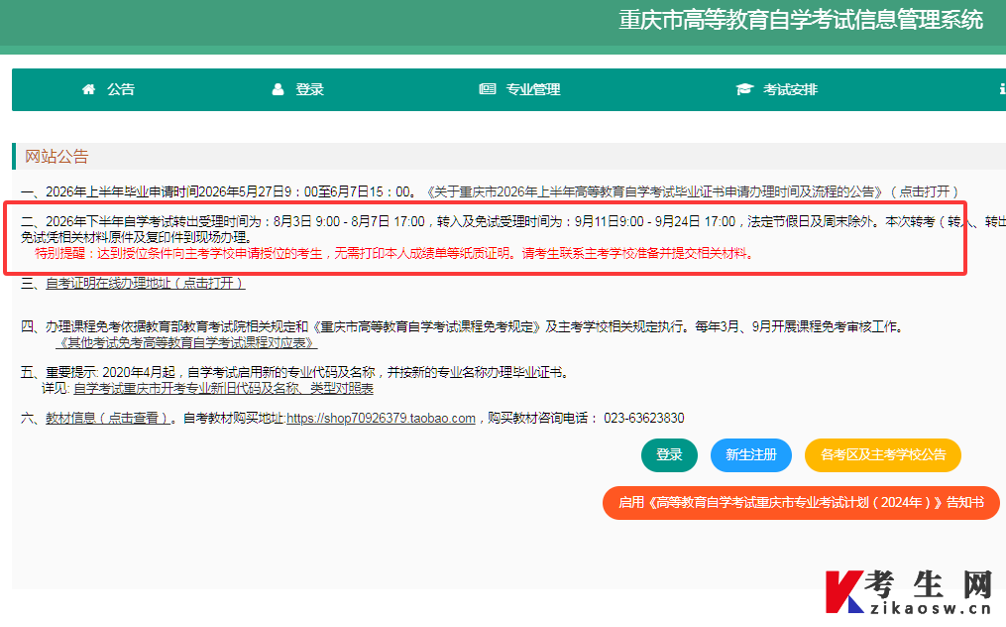Click the 五、重要提示 2020年4月起 line
The width and height of the screenshot is (1006, 627).
(x=295, y=372)
